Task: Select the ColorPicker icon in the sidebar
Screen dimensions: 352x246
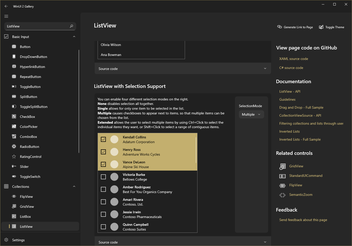Action: point(14,127)
